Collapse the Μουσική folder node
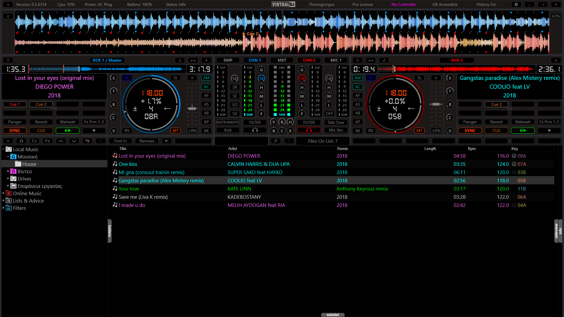Screen dimensions: 564x317 click(x=8, y=156)
